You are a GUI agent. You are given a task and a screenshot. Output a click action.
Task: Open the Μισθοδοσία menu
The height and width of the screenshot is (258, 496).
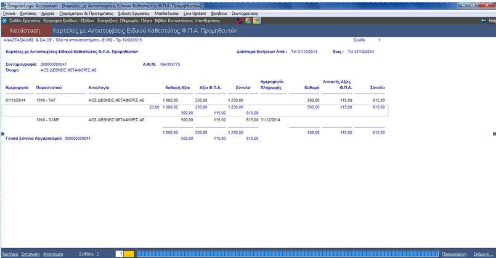coord(166,14)
